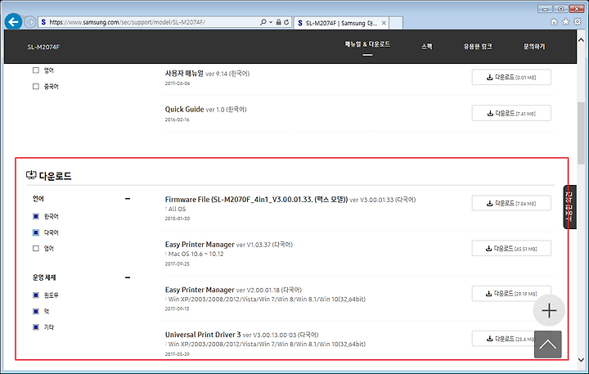
Task: Click the browser Forward arrow button
Action: point(30,22)
